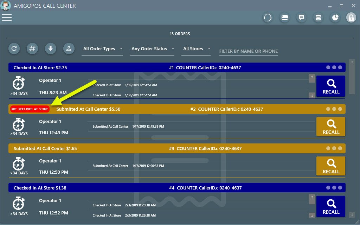
Task: Open the chat message icon
Action: (x=301, y=18)
